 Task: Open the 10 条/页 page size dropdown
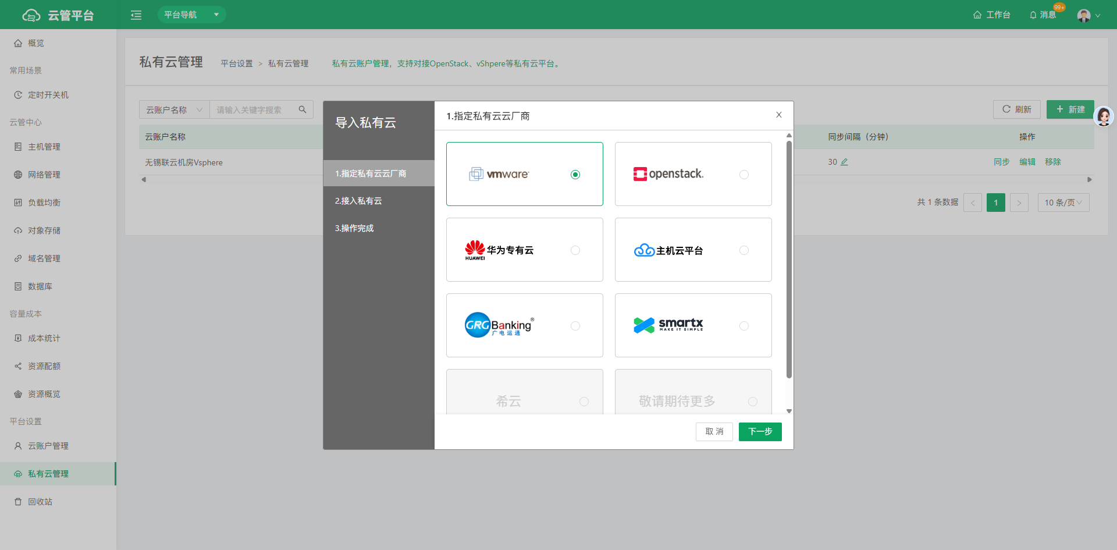click(x=1063, y=203)
